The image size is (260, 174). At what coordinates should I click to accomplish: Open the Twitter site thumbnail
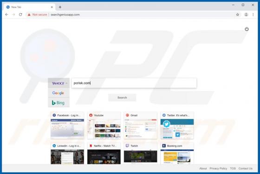(x=177, y=129)
